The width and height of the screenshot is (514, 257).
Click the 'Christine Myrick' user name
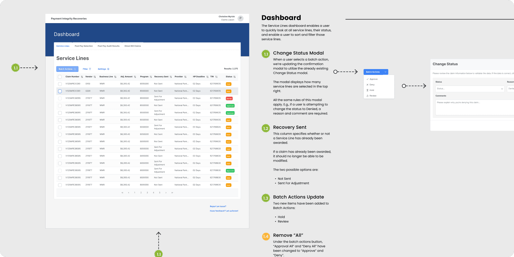(x=226, y=17)
